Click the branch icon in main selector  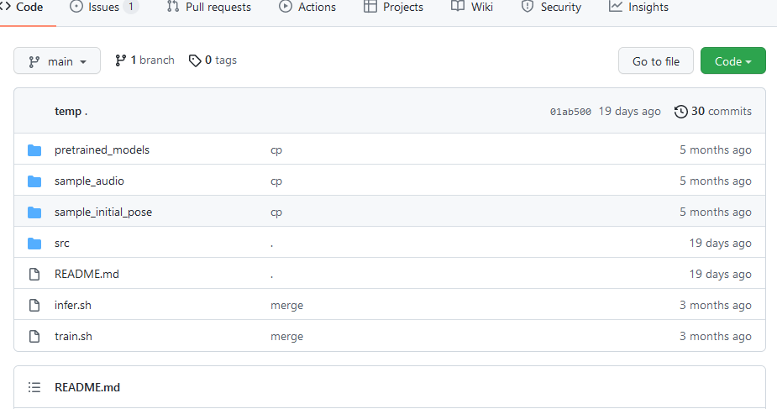[x=34, y=62]
